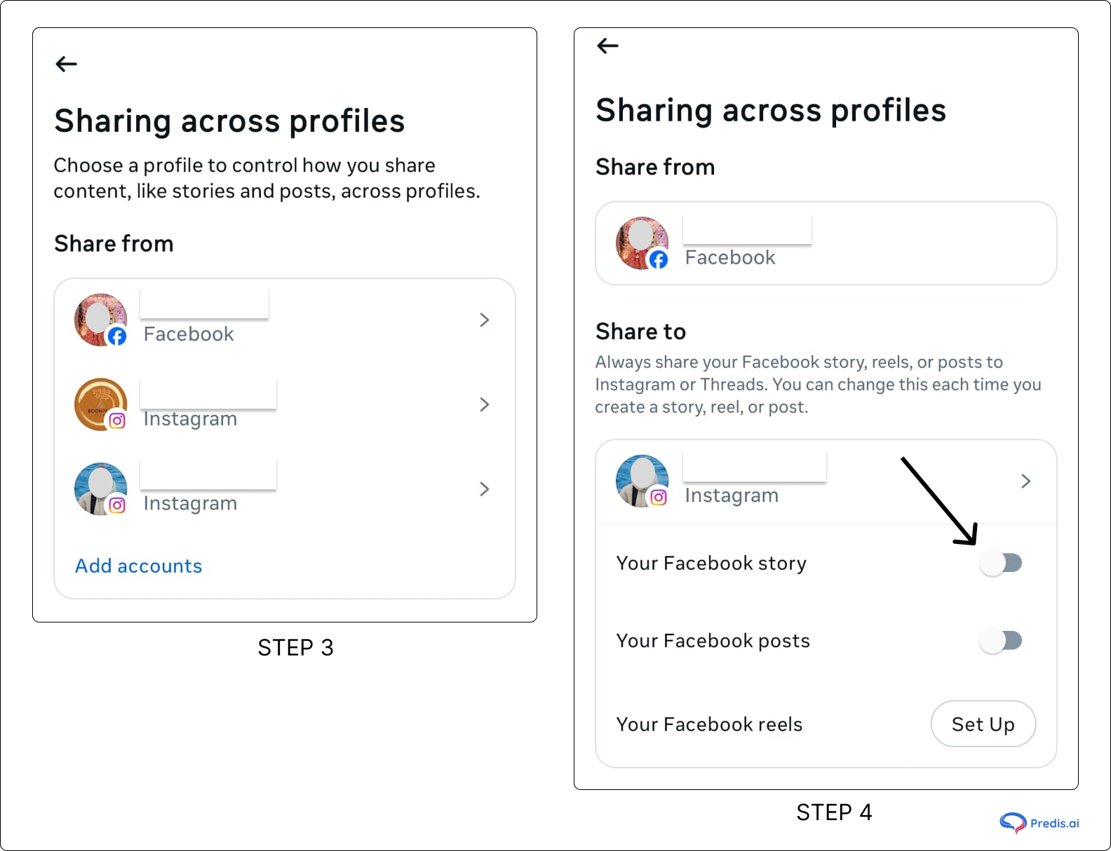This screenshot has width=1111, height=851.
Task: Expand the Instagram row under Share to
Action: [x=1025, y=481]
